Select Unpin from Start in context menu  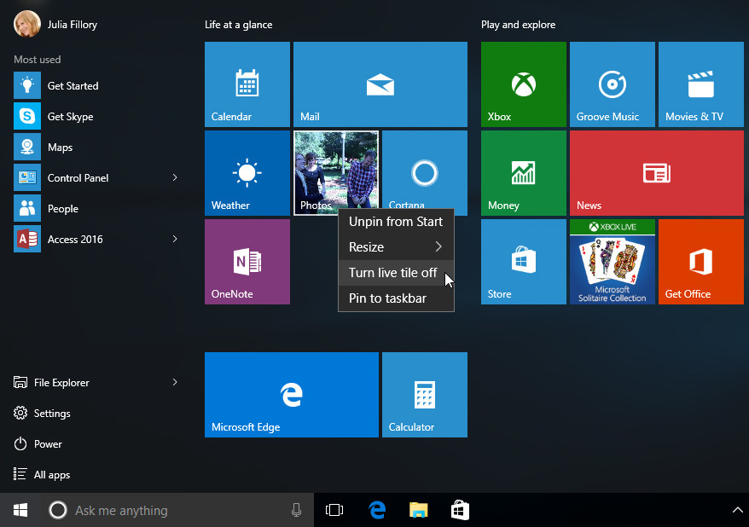coord(396,222)
